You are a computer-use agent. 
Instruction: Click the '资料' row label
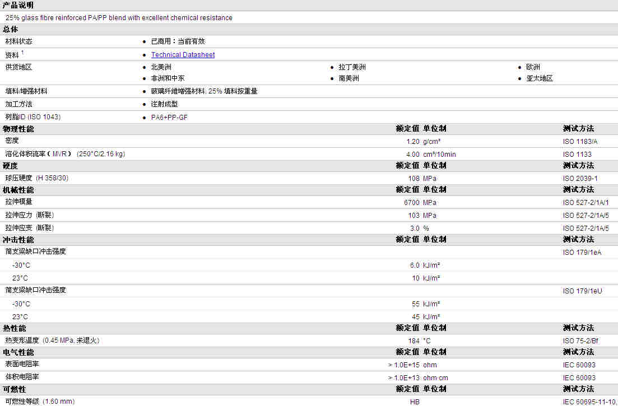tap(12, 55)
